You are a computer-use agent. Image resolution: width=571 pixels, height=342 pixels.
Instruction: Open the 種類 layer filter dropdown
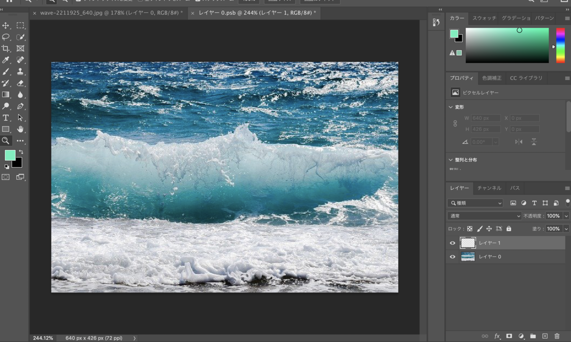pyautogui.click(x=475, y=203)
